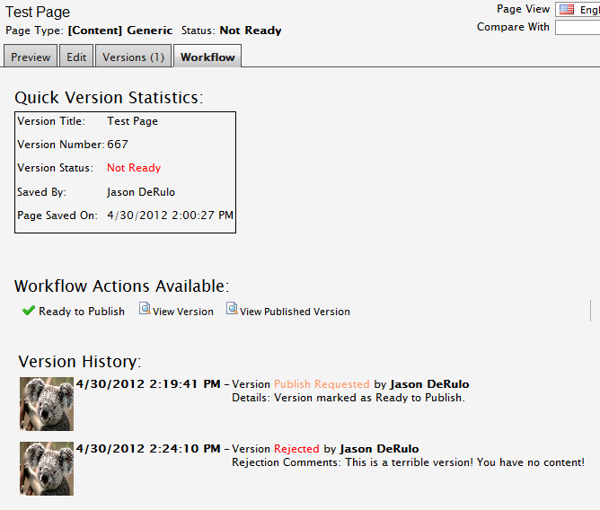This screenshot has height=510, width=600.
Task: Click Jason DeRulo in the Rejected entry
Action: pyautogui.click(x=380, y=449)
